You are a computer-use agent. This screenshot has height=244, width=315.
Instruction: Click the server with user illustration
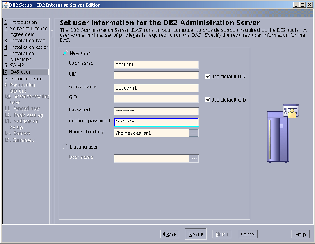pos(283,133)
